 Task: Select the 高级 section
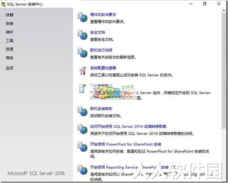(9, 58)
